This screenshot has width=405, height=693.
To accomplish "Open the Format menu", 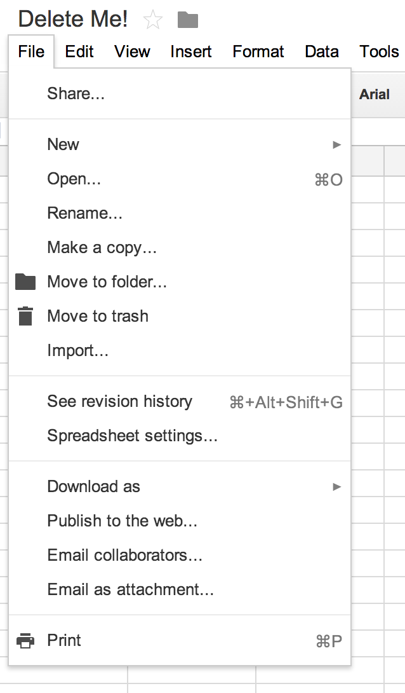I will (x=256, y=51).
